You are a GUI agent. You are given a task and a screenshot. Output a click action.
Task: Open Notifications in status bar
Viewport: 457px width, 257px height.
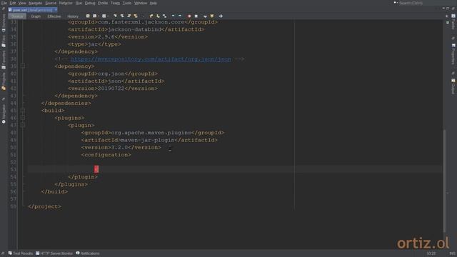[x=88, y=253]
